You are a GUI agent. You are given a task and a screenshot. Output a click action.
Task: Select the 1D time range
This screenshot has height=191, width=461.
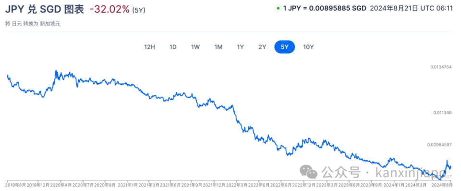point(173,47)
